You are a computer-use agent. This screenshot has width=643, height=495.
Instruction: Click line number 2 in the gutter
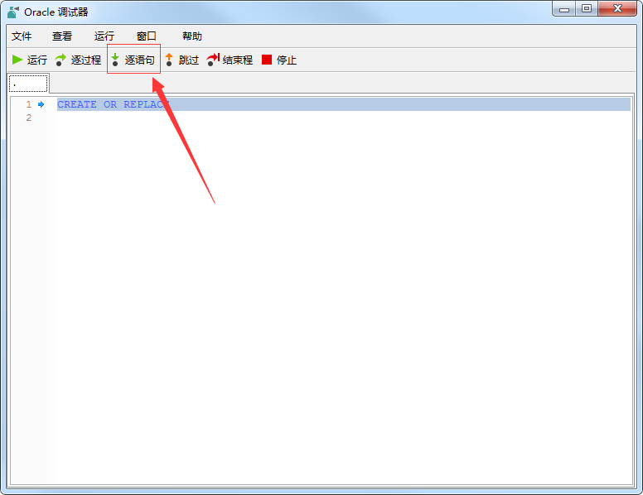coord(29,118)
